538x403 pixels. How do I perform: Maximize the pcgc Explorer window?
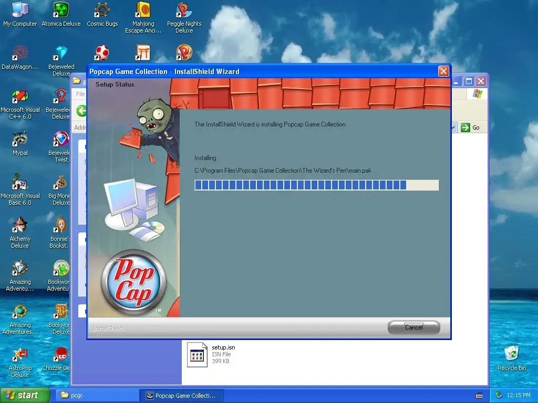(469, 81)
